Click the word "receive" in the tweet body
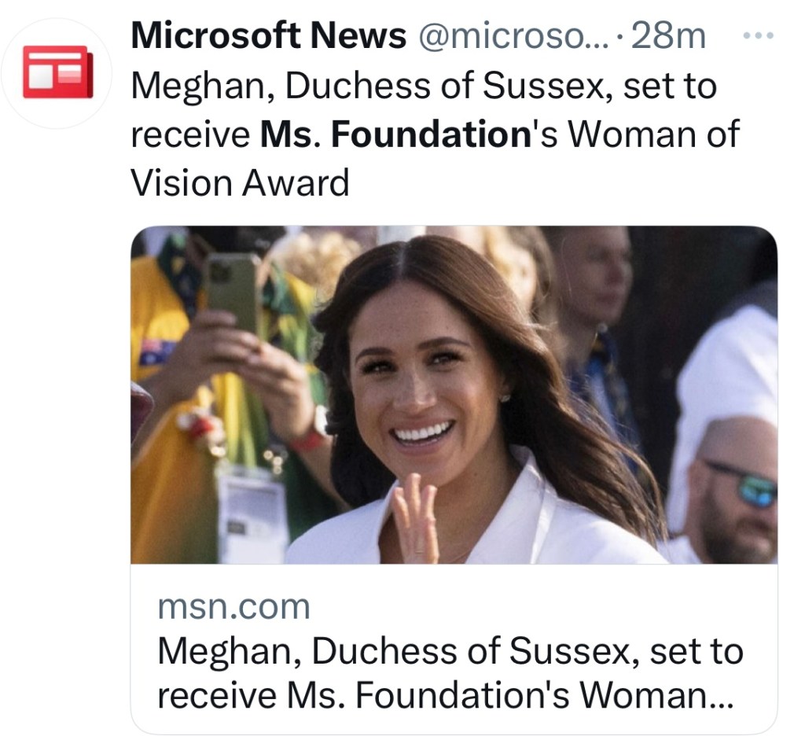This screenshot has height=736, width=805. tap(189, 134)
